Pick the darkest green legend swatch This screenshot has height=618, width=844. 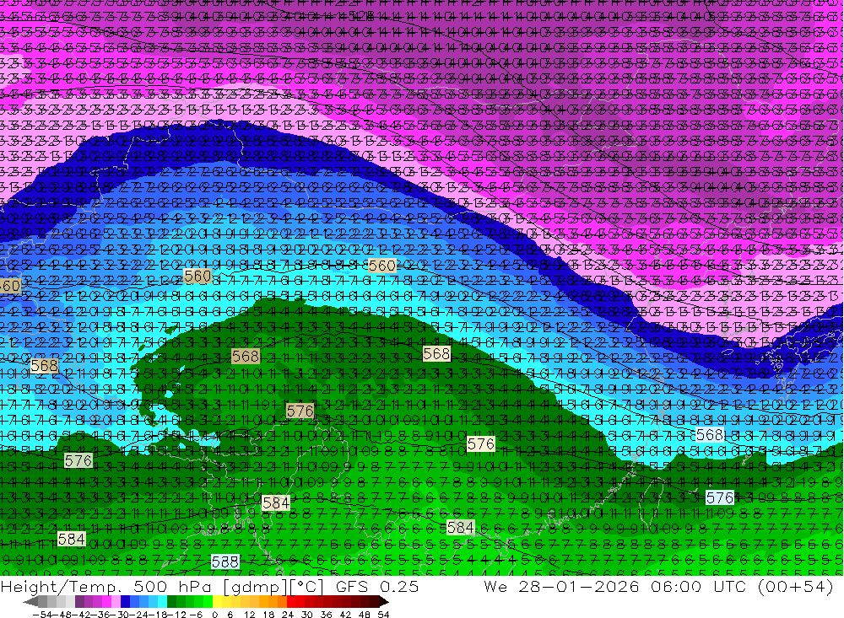tap(171, 601)
